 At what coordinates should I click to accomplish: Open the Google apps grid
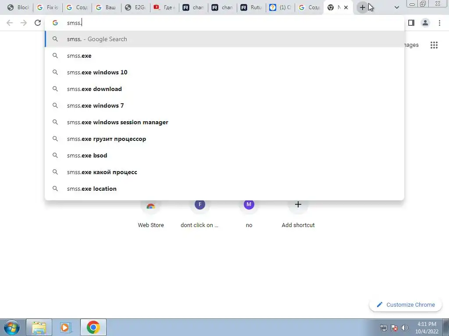pos(434,45)
